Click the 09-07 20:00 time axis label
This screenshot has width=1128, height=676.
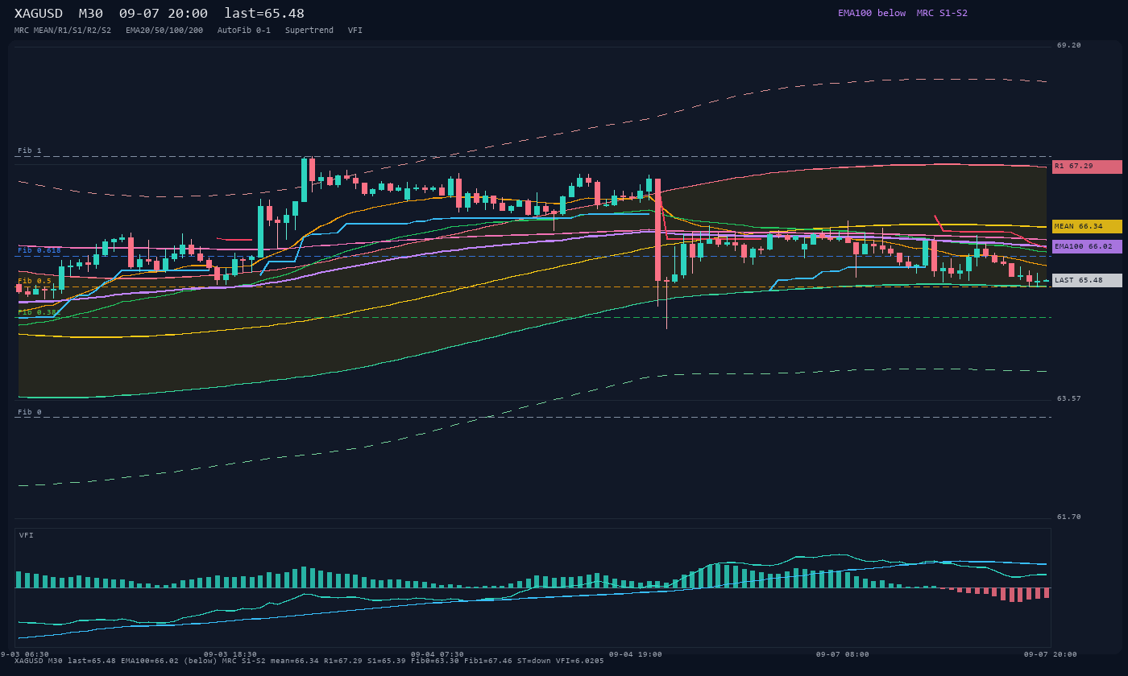tap(1051, 654)
